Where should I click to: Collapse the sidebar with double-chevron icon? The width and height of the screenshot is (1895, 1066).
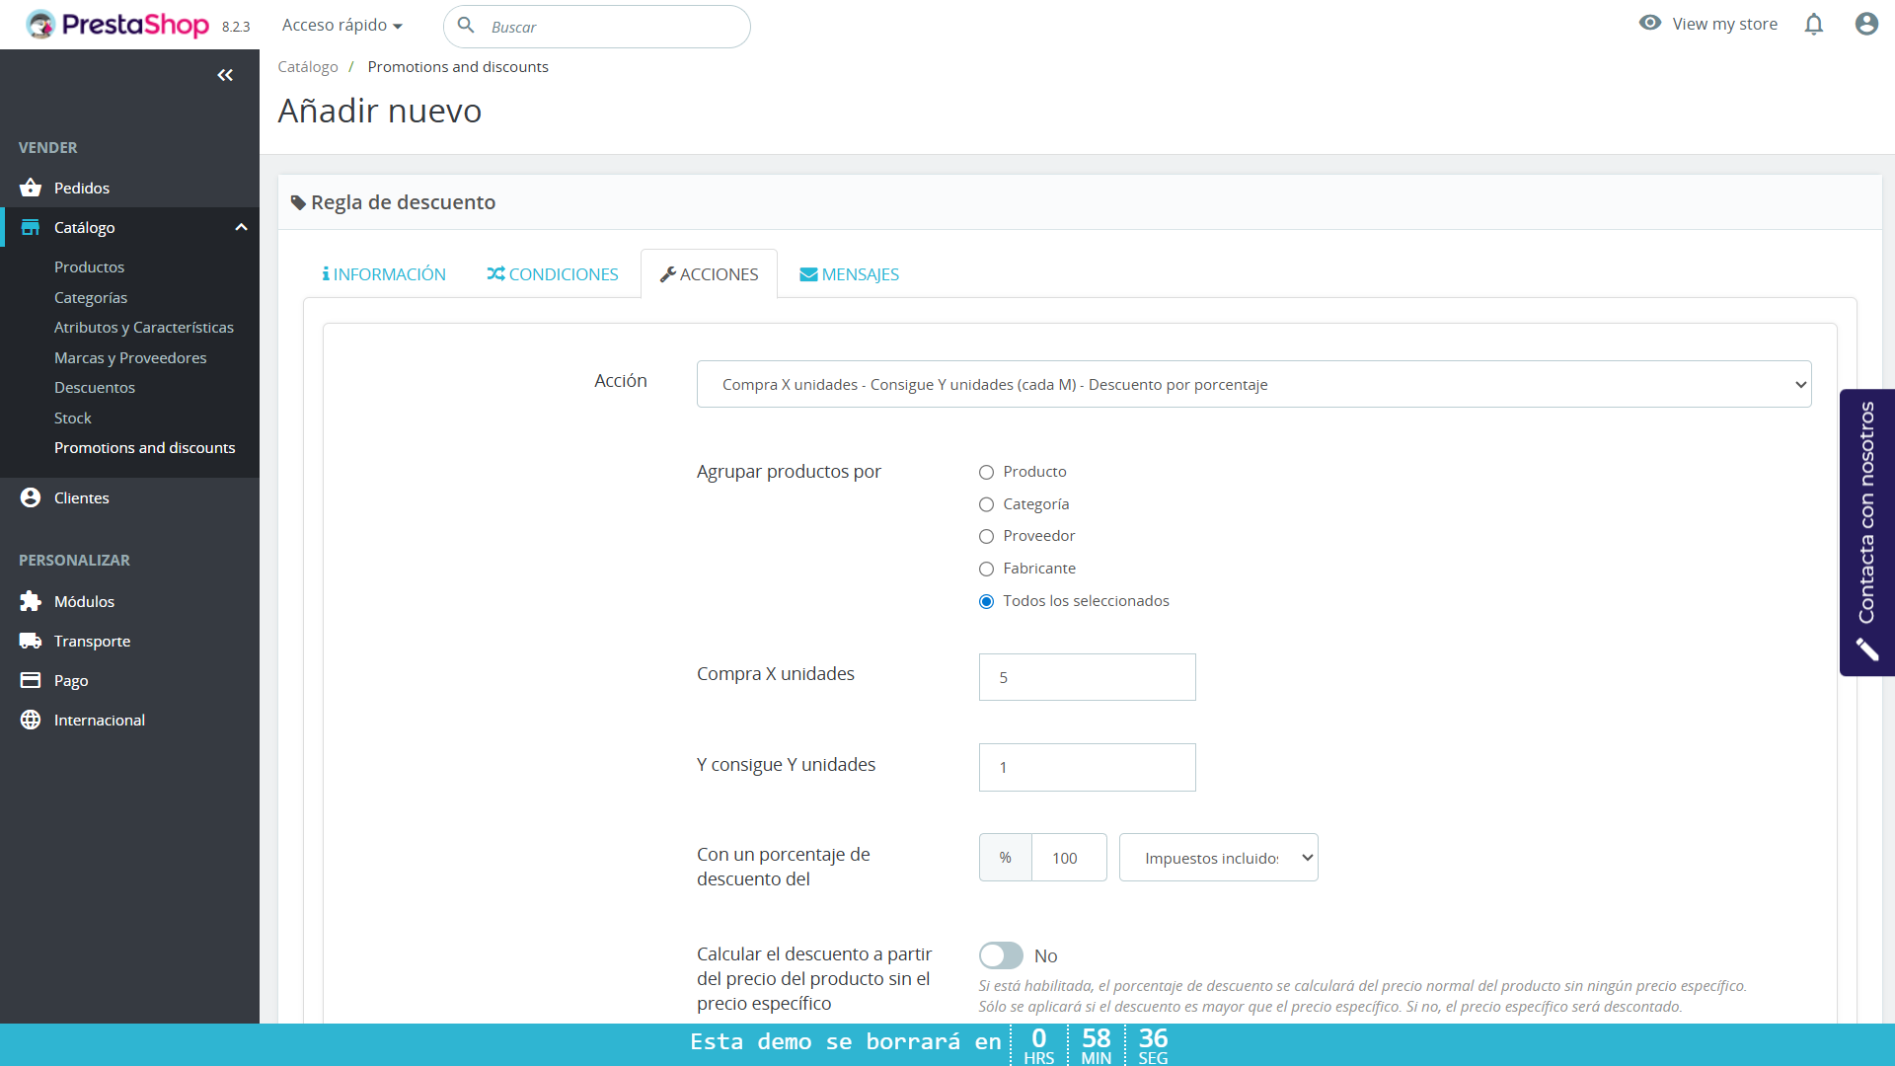pos(225,75)
